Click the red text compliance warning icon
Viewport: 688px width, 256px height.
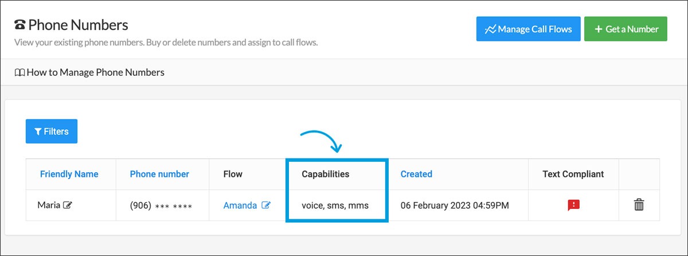[573, 205]
